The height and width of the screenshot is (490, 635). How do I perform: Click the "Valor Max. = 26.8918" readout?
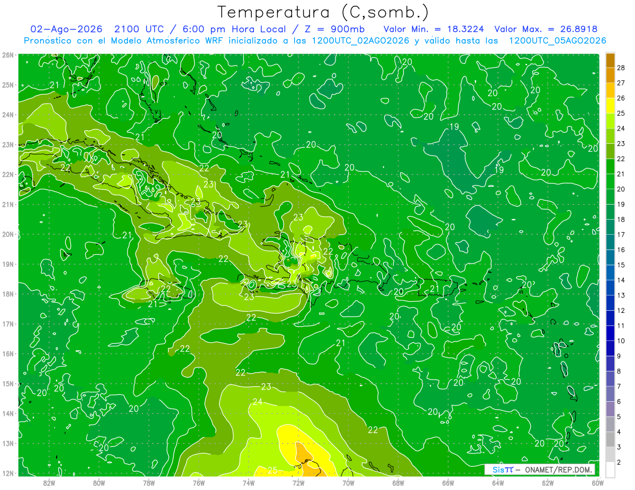pos(546,29)
